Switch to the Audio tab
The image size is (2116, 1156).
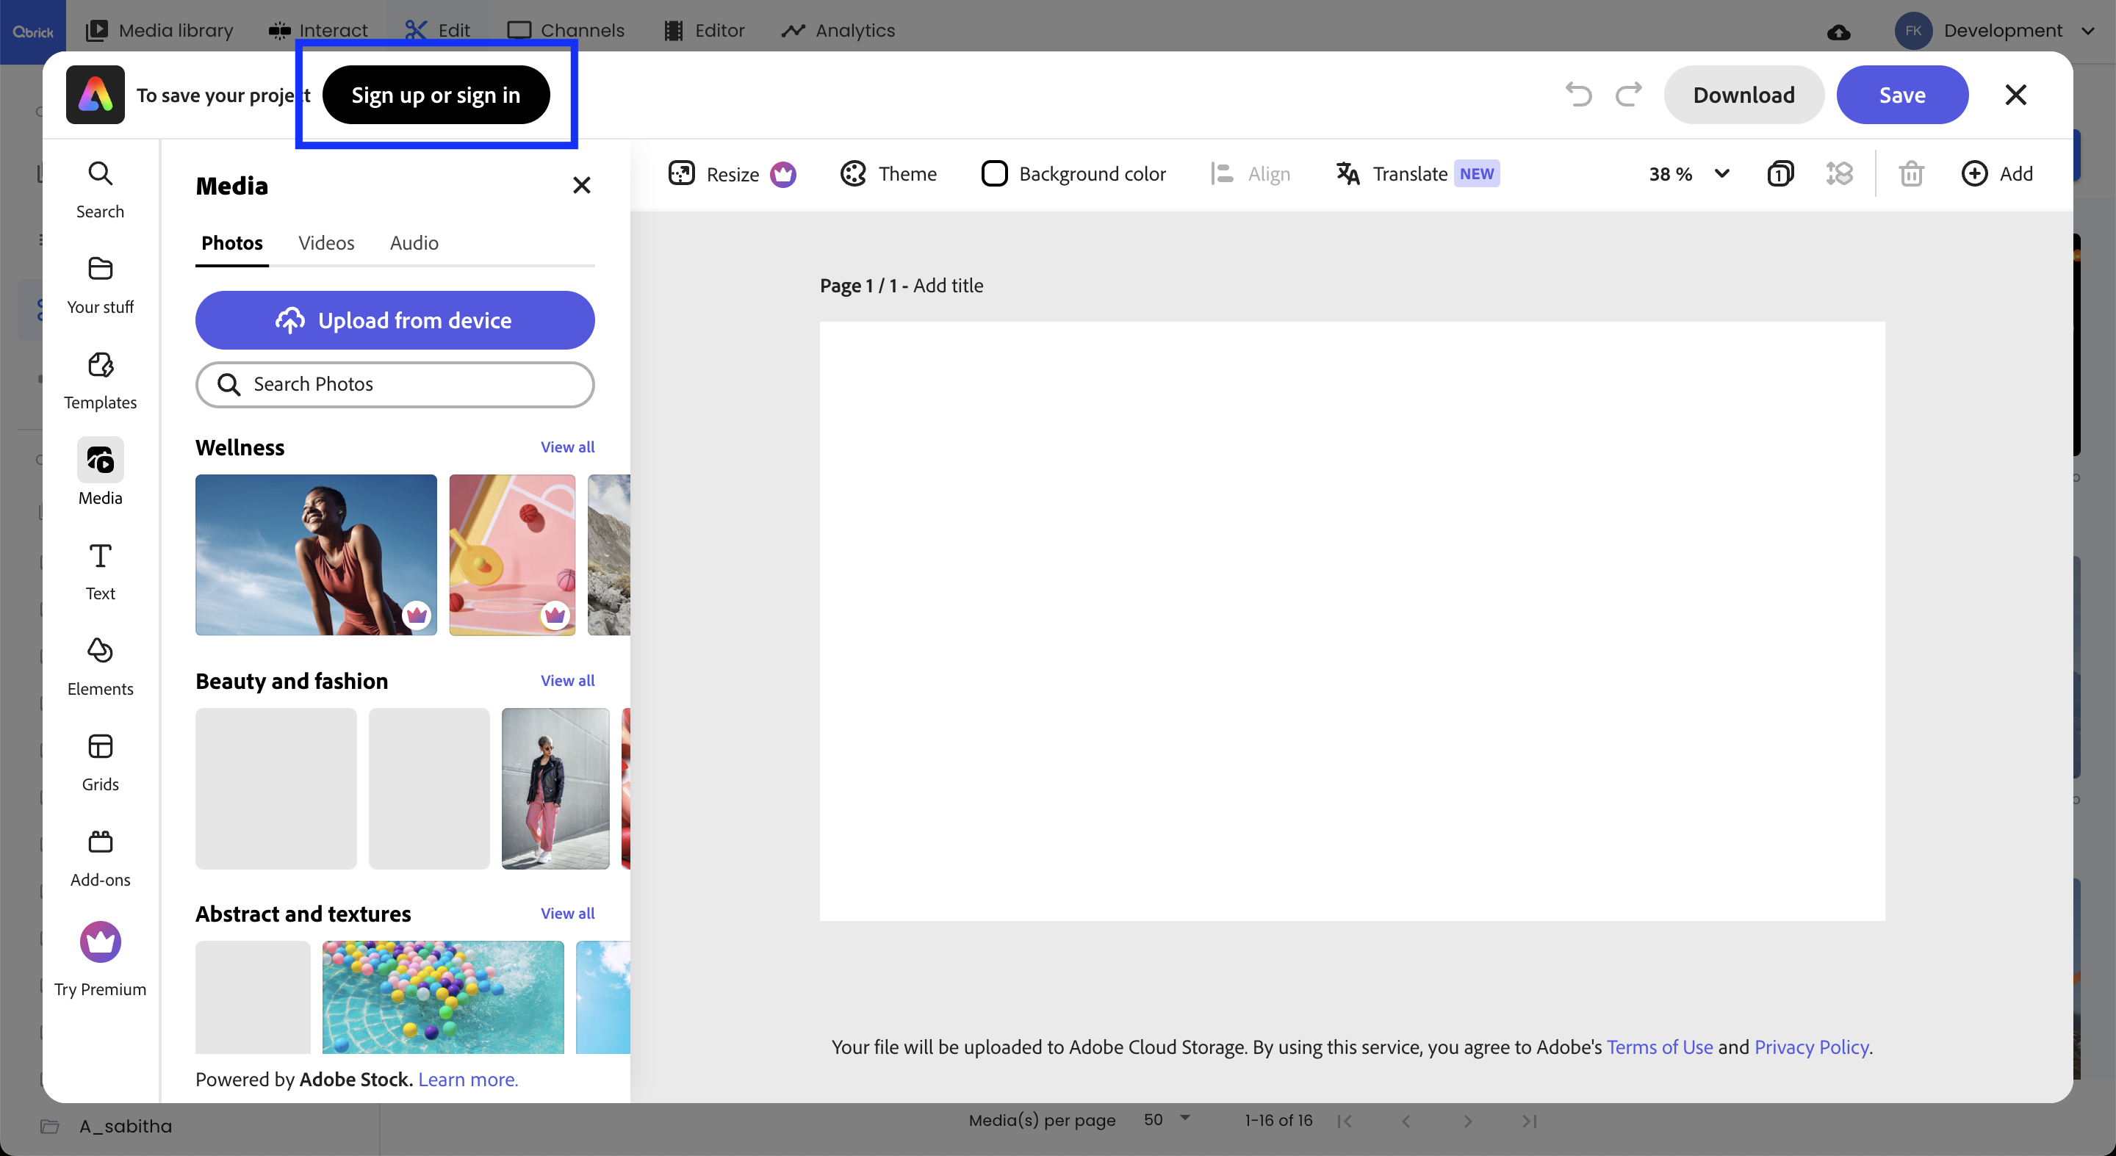(x=414, y=243)
